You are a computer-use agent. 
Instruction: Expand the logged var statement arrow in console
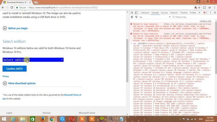131,43
